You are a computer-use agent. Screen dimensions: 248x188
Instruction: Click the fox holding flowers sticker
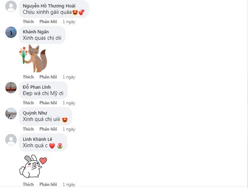click(x=33, y=59)
